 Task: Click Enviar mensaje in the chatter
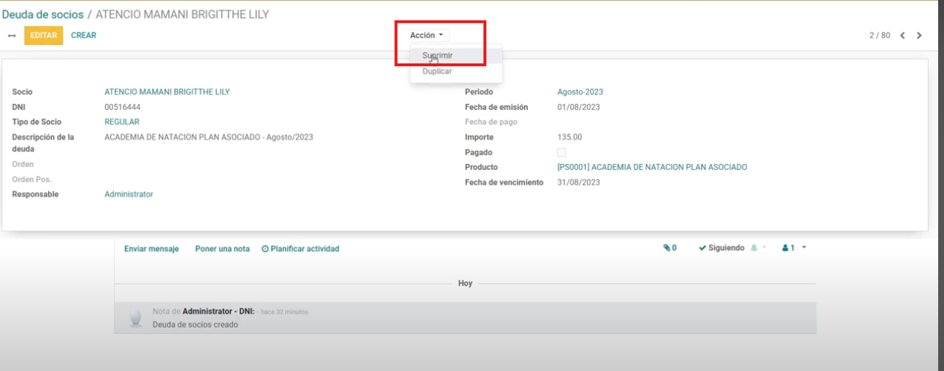coord(151,249)
